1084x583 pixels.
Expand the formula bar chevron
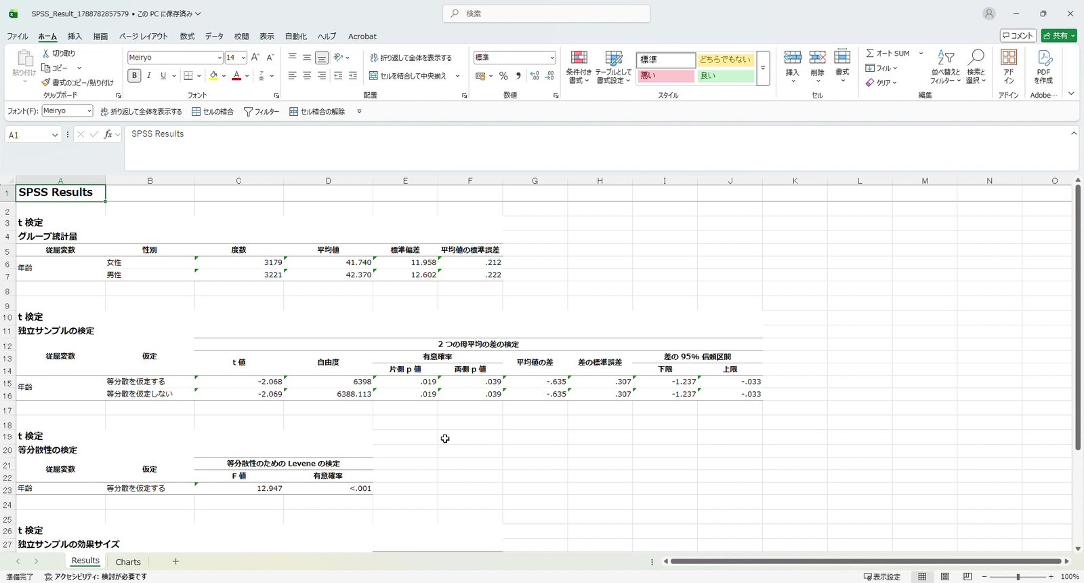pos(1074,134)
